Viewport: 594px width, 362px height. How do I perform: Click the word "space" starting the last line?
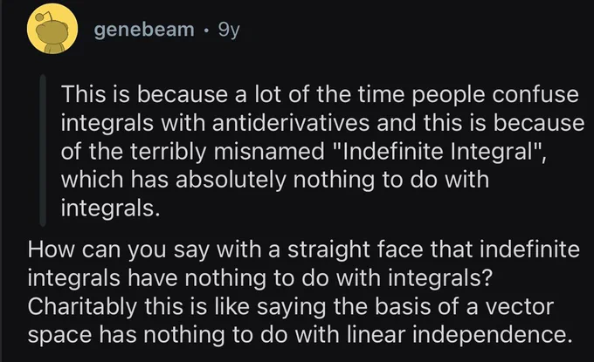(60, 336)
